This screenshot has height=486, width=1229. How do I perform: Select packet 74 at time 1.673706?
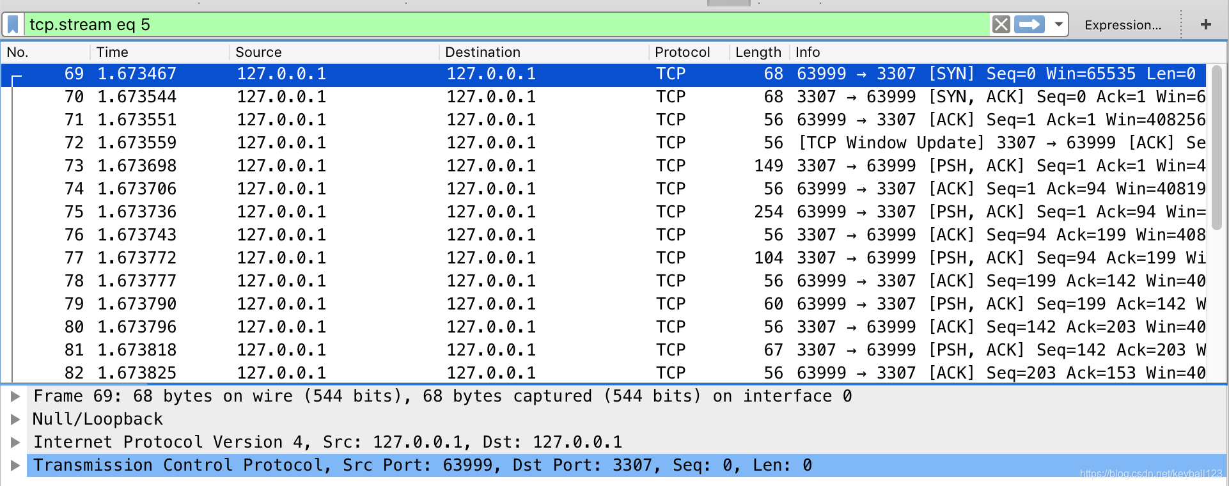[604, 189]
